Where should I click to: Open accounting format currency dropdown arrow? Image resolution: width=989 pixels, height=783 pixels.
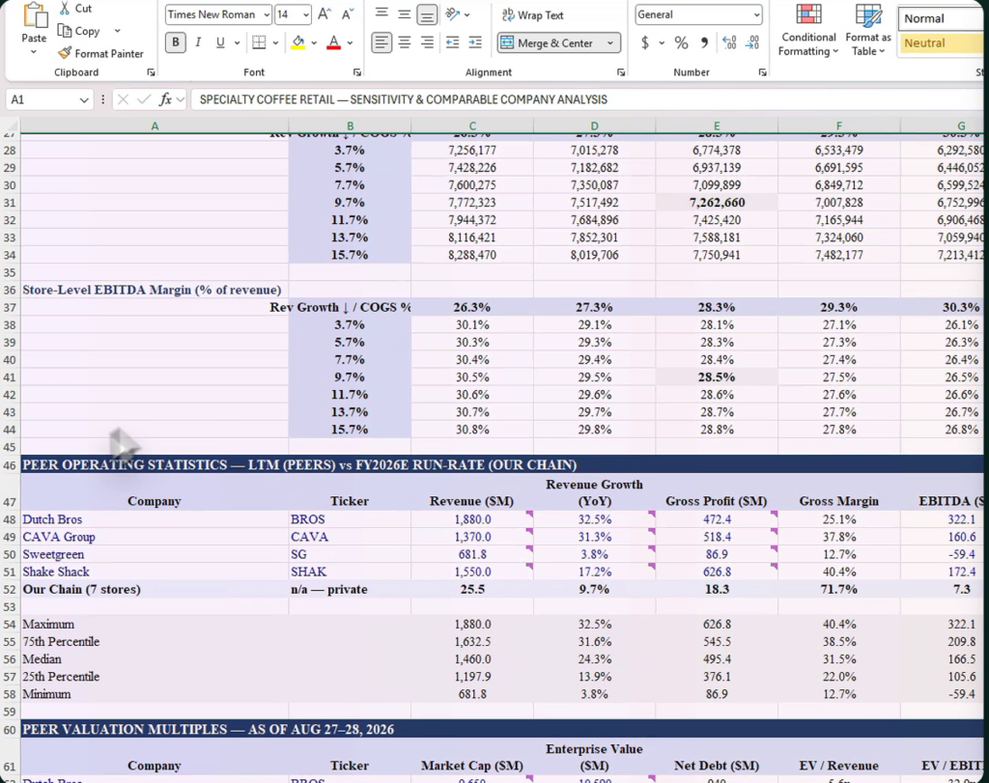tap(662, 42)
